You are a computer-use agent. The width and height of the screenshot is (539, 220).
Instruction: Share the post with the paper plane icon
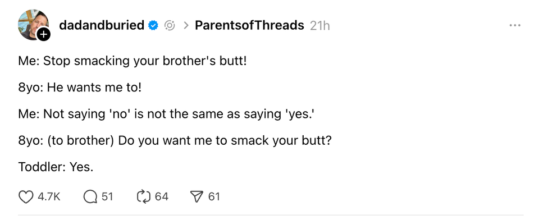point(197,196)
